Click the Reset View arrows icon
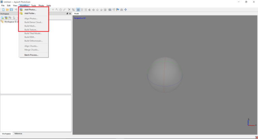The height and width of the screenshot is (139, 258). tap(126, 9)
